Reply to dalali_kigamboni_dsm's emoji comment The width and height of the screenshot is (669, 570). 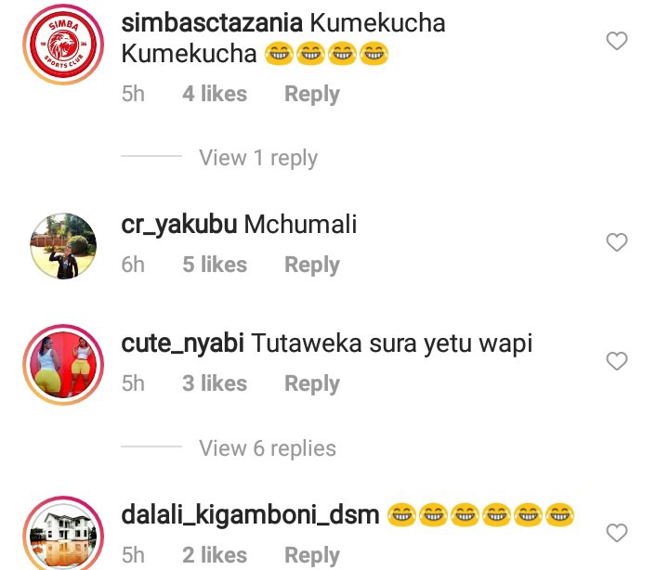click(x=312, y=555)
